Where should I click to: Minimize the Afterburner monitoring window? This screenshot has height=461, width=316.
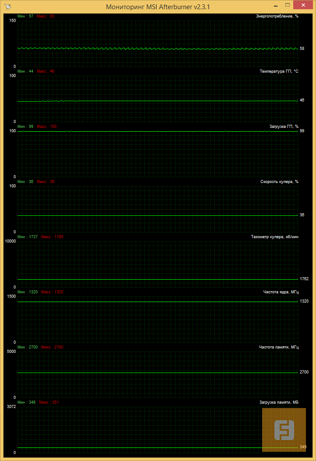[276, 5]
